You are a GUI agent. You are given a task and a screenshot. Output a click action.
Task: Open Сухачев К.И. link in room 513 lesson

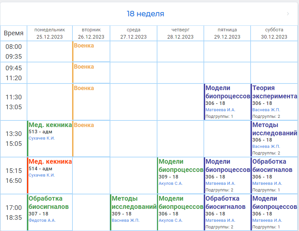[x=42, y=138]
